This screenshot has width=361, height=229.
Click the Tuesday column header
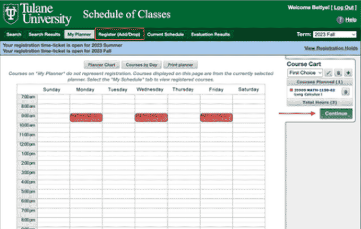(118, 90)
